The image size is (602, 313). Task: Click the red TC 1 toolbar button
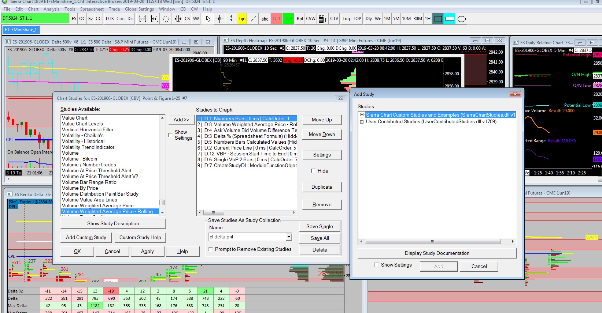(x=276, y=19)
